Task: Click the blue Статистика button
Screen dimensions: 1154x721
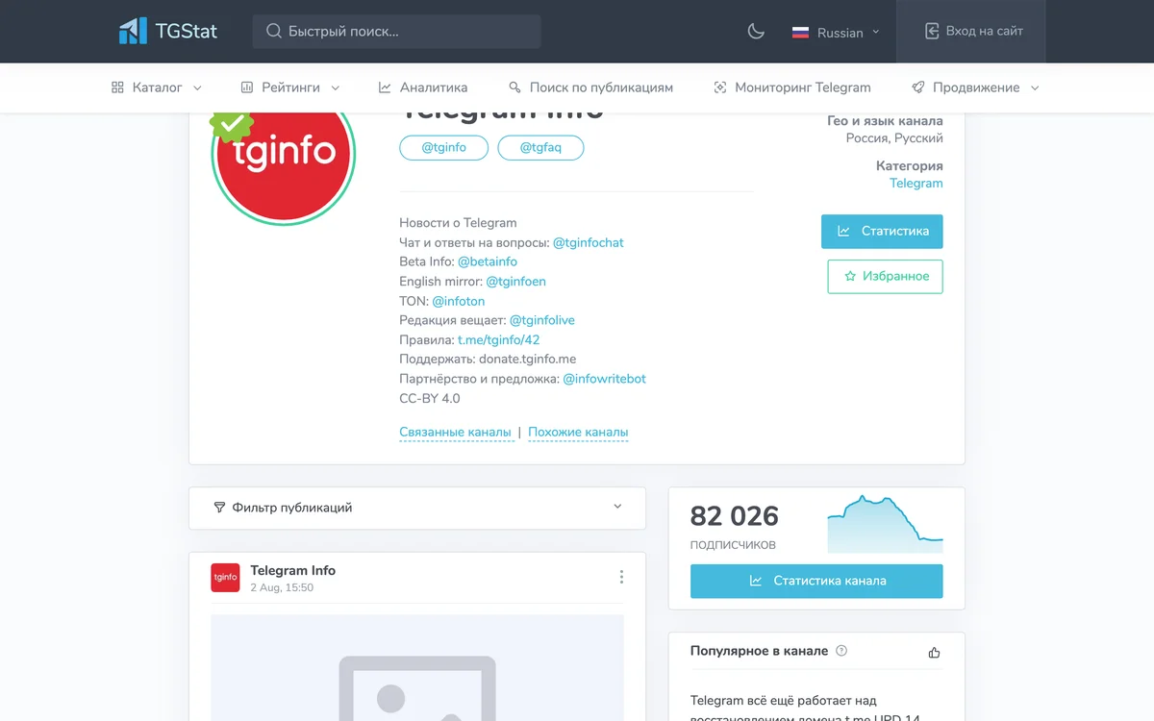Action: point(882,231)
